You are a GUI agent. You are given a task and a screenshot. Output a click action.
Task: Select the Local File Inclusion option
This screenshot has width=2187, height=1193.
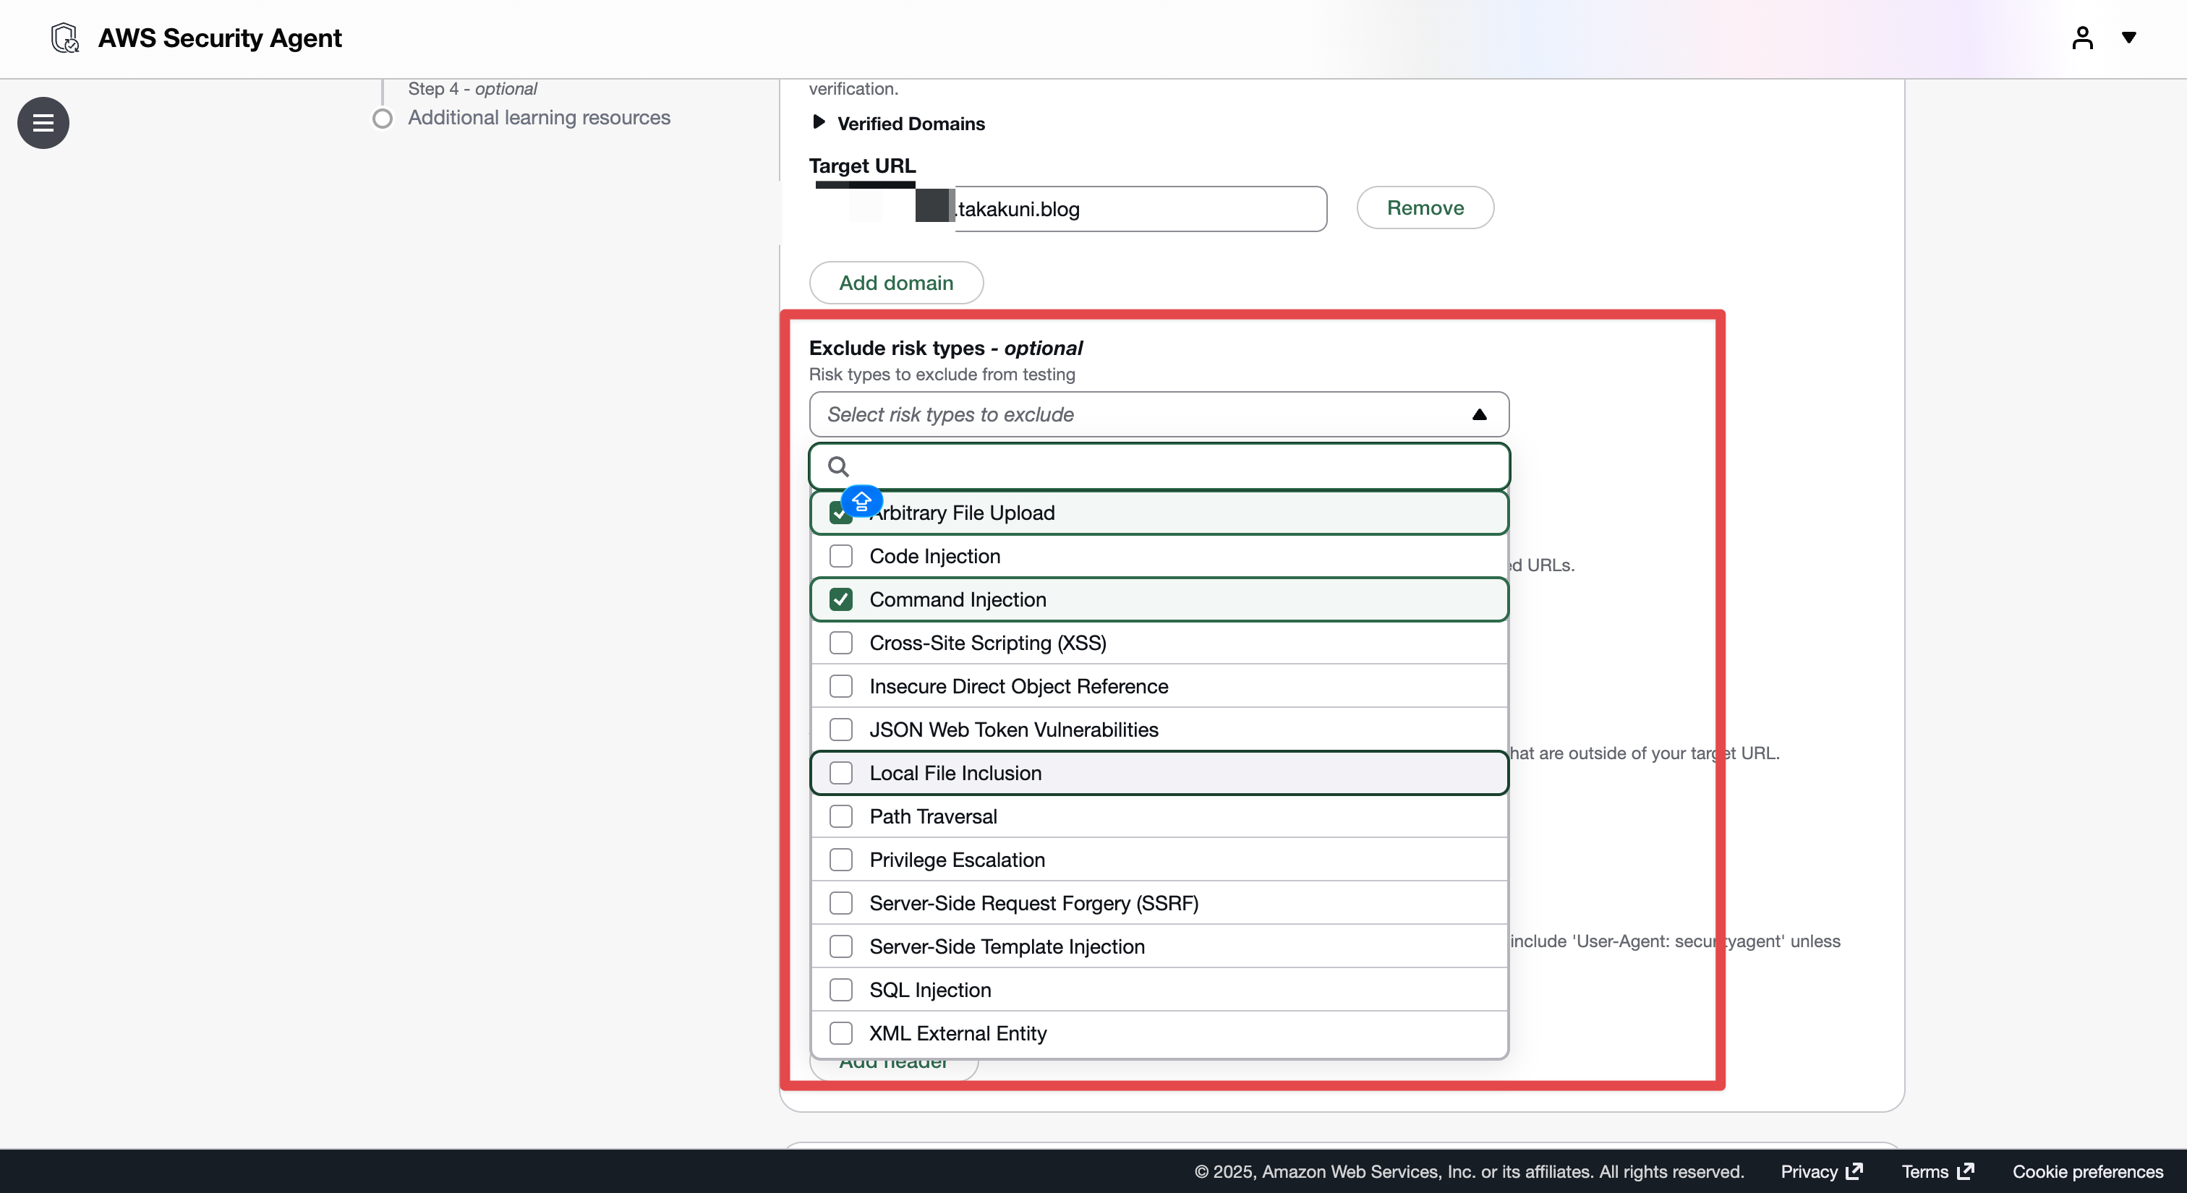pos(955,773)
